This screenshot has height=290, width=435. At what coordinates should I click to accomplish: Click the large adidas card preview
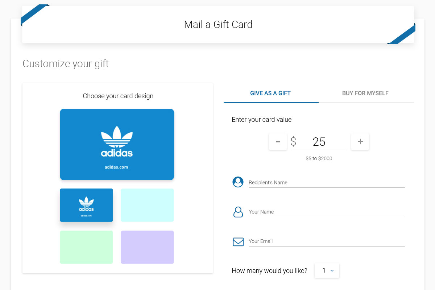pyautogui.click(x=117, y=144)
